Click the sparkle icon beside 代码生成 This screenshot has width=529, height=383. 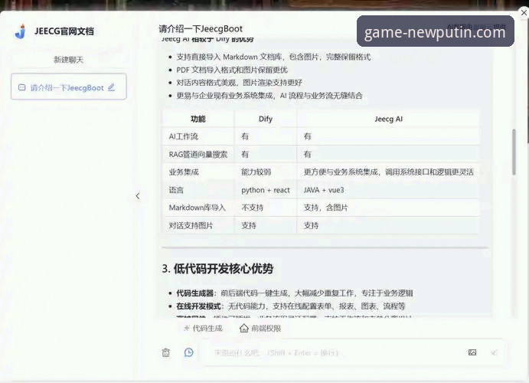tap(187, 328)
